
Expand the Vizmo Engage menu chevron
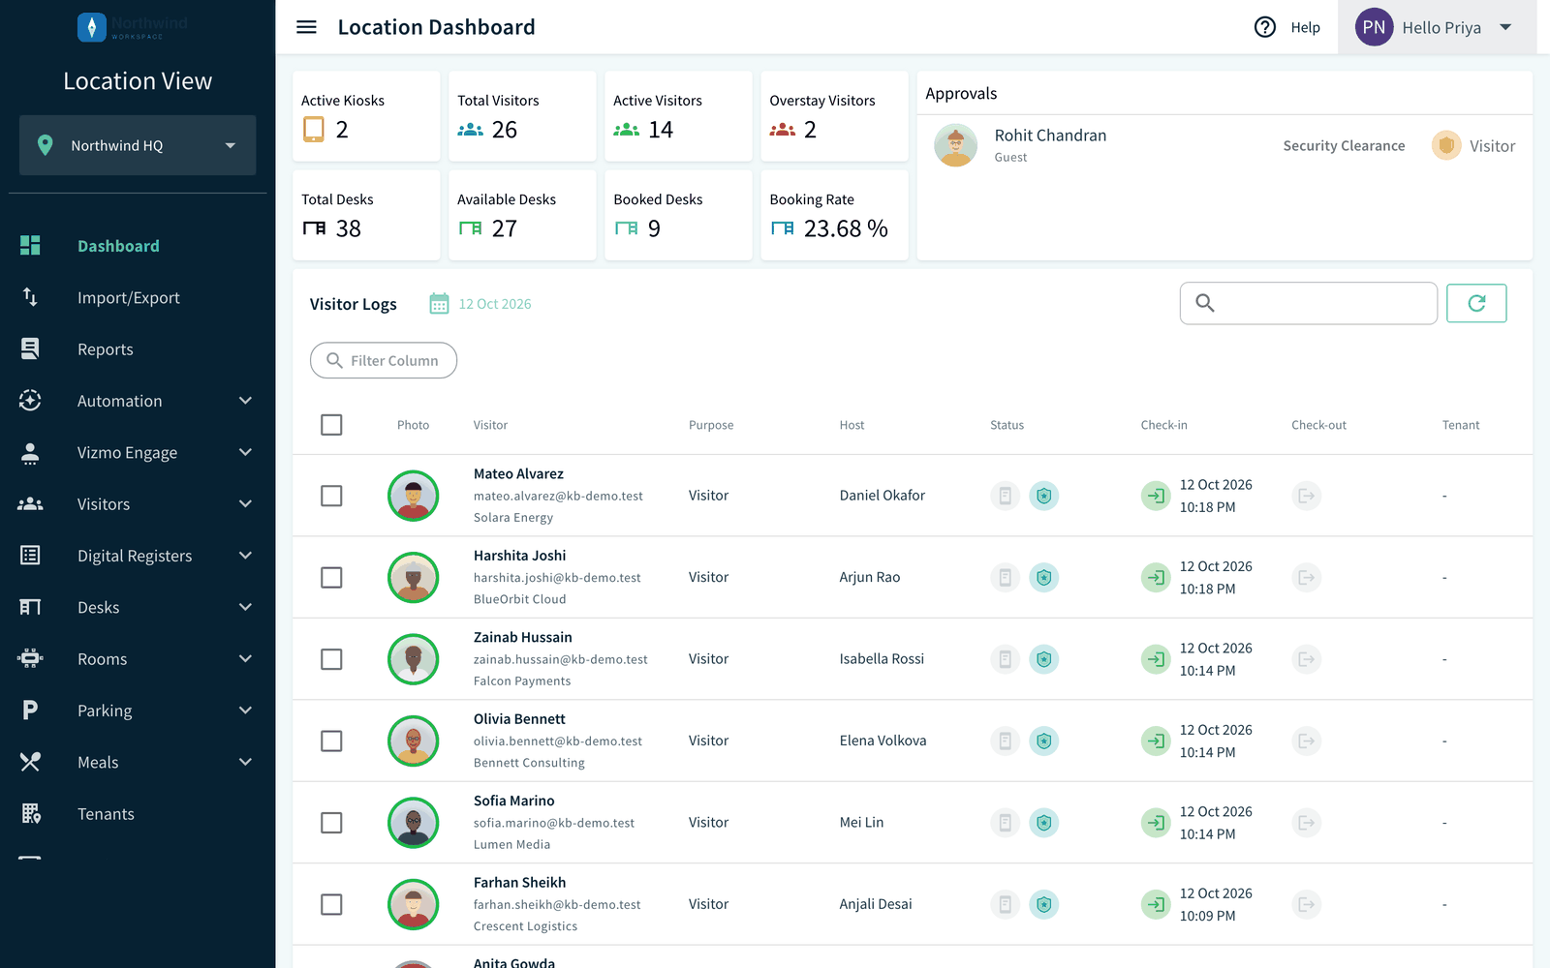245,452
